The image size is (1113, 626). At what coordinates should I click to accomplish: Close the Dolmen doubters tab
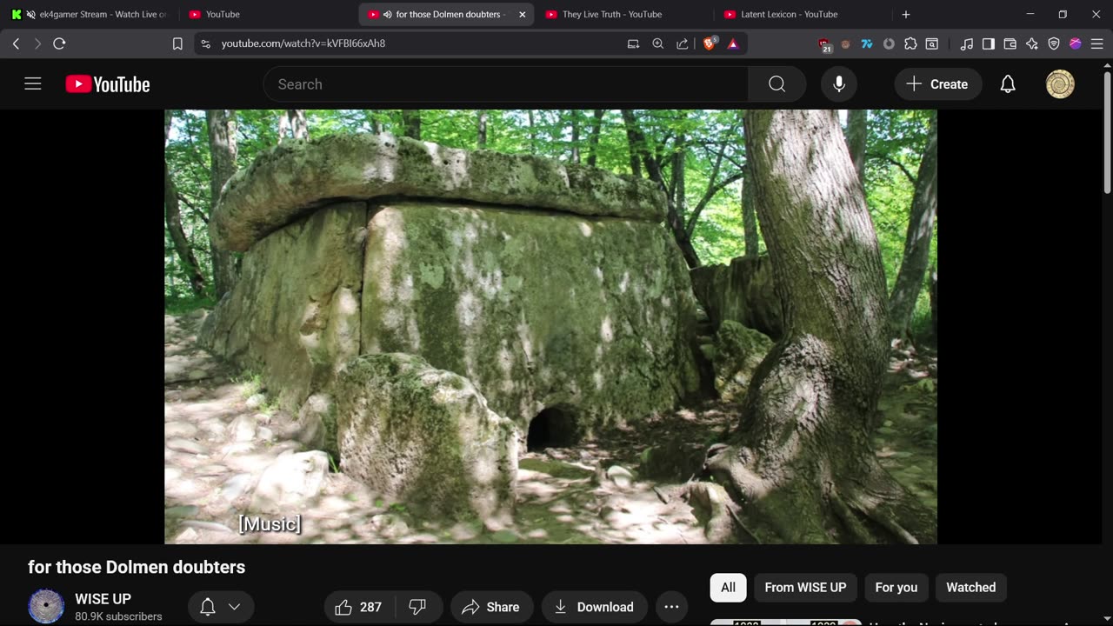coord(523,15)
